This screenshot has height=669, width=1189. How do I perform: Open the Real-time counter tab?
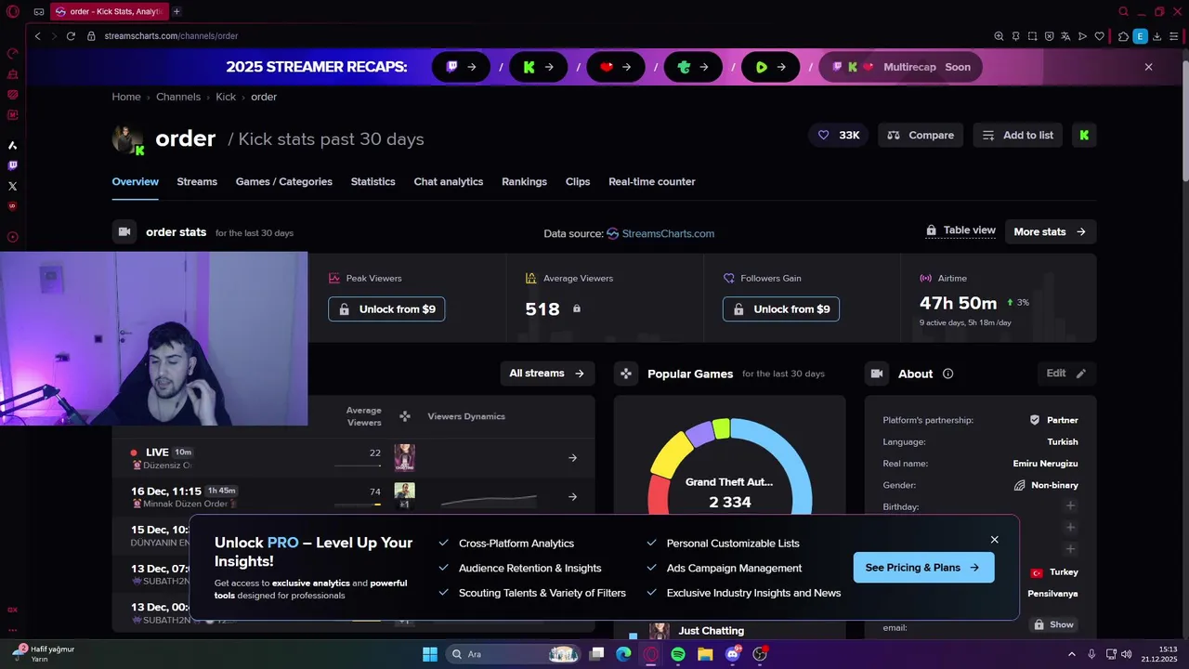click(652, 182)
